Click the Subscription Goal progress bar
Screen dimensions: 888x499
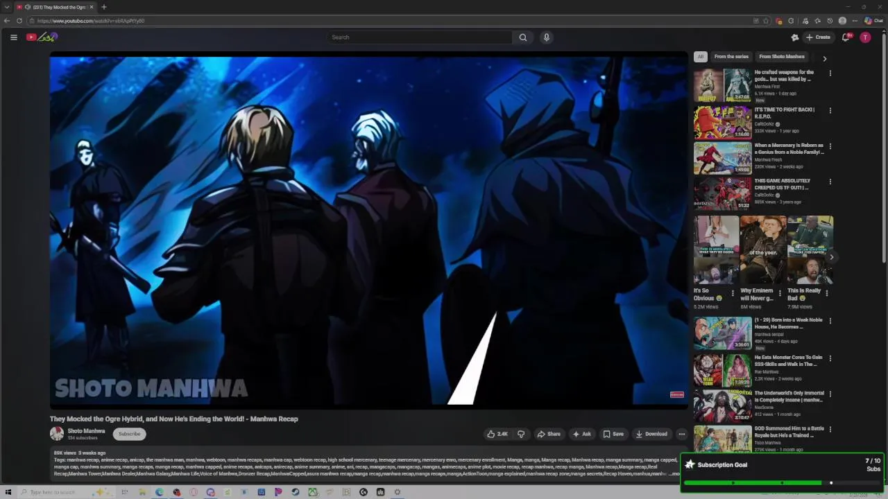click(783, 483)
